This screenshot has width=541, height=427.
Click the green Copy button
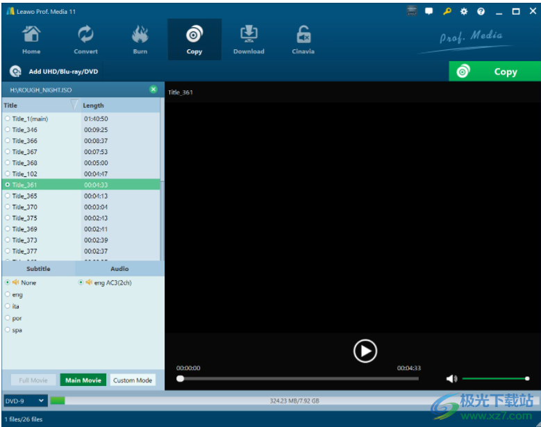[x=494, y=72]
